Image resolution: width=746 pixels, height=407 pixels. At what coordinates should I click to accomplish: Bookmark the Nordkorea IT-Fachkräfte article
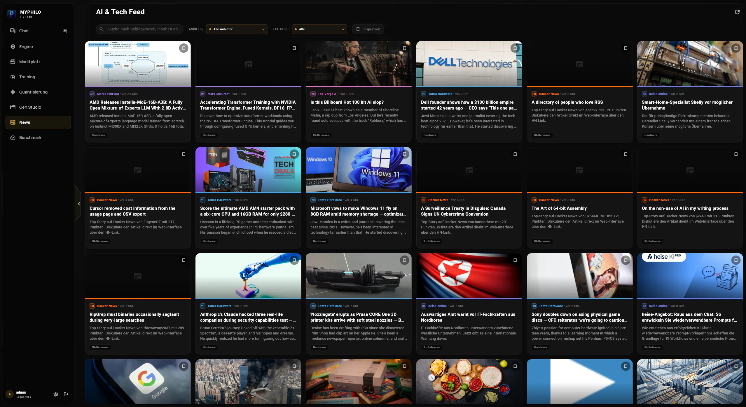(515, 260)
